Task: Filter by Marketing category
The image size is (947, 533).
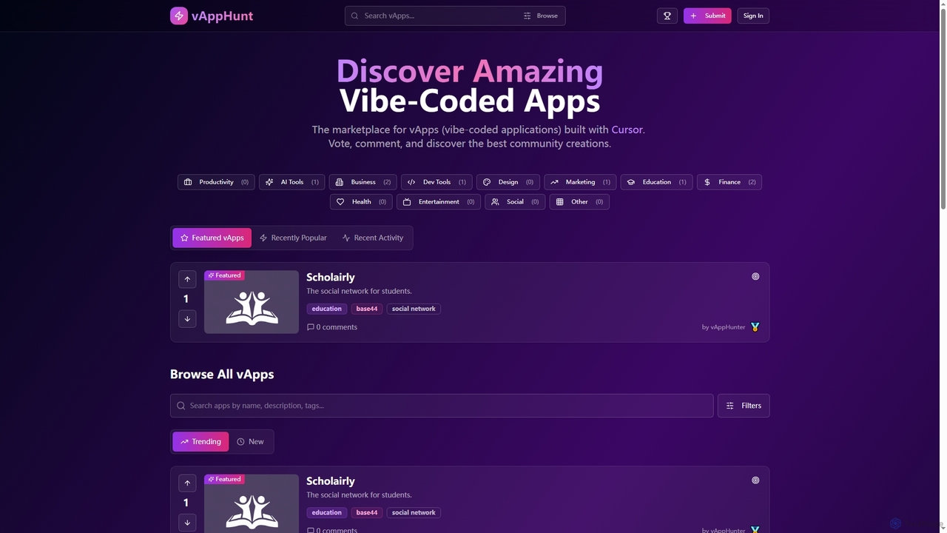Action: (x=580, y=182)
